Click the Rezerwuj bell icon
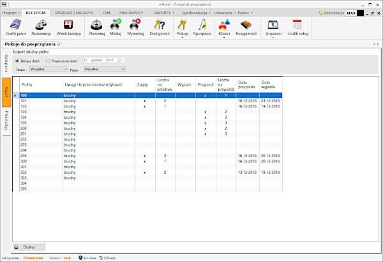The width and height of the screenshot is (383, 262). tap(97, 26)
